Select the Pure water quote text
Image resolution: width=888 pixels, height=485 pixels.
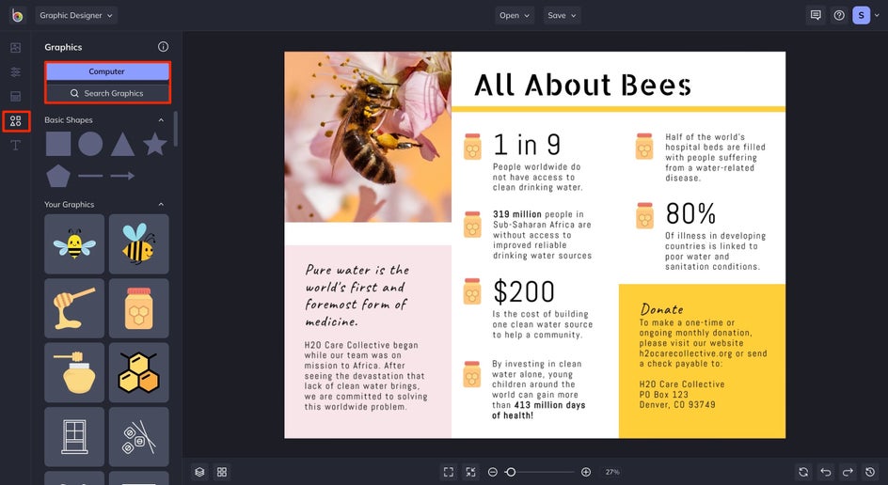(x=357, y=295)
